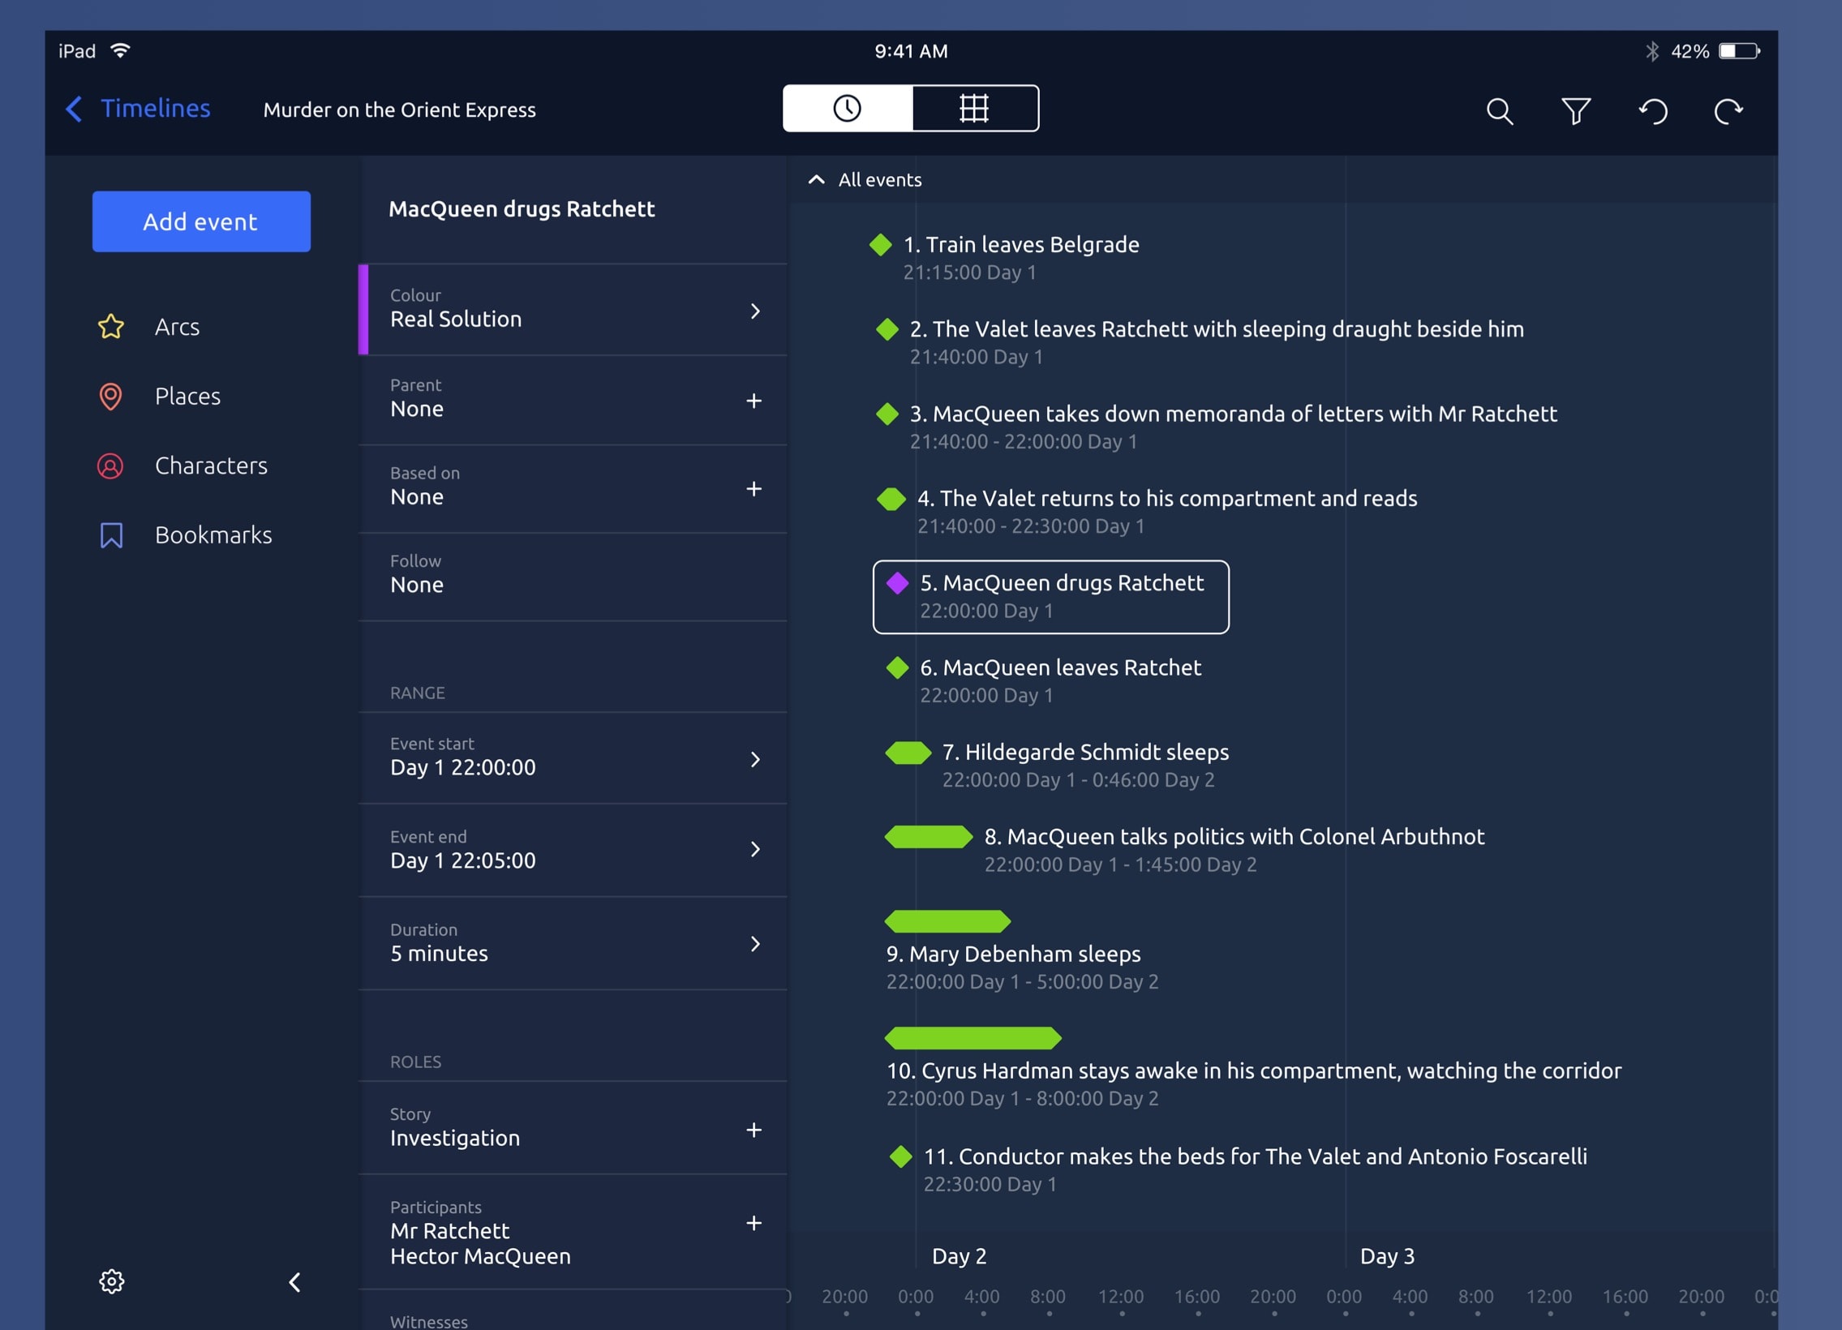1842x1330 pixels.
Task: Open the Bookmarks icon
Action: pyautogui.click(x=111, y=535)
